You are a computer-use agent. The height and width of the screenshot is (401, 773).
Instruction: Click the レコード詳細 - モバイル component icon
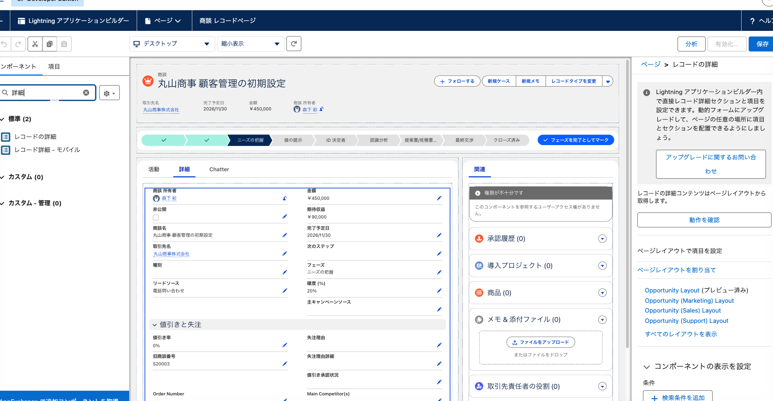(x=6, y=150)
